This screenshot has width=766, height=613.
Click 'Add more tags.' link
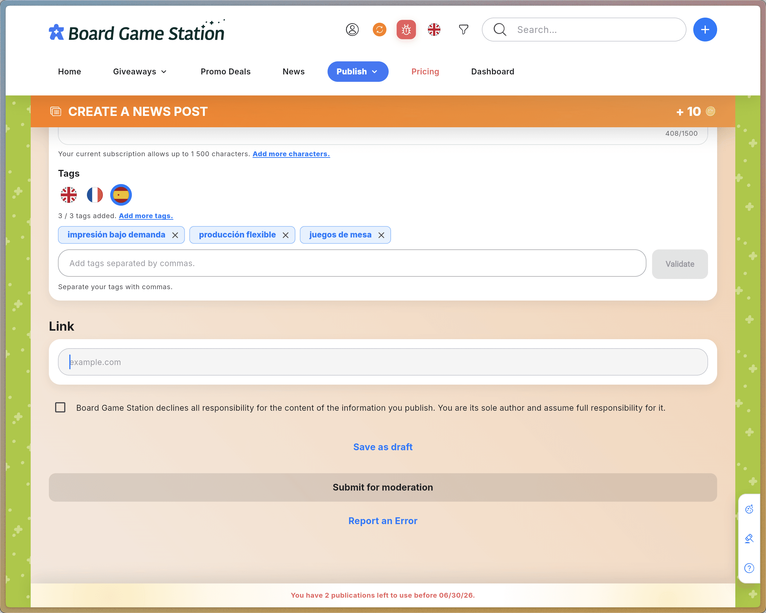pos(146,216)
